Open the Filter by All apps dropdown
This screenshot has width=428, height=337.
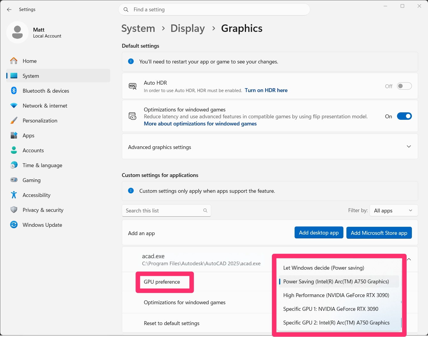pos(394,210)
